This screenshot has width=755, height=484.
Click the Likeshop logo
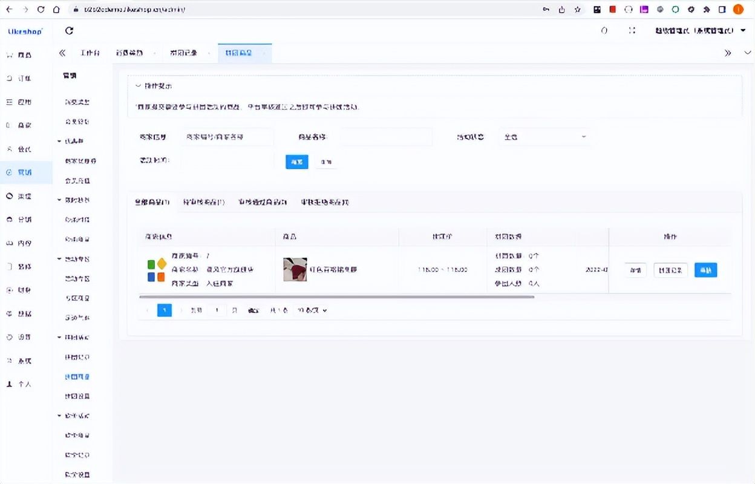tap(25, 31)
